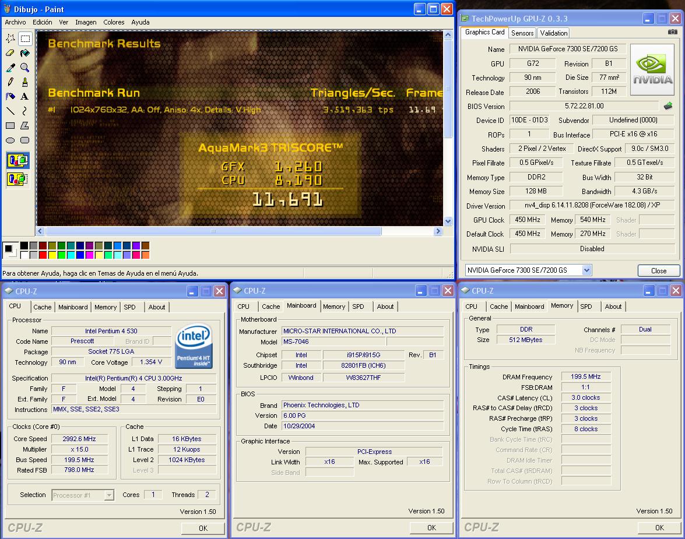Open the Edición menu in Paint
The image size is (685, 539).
(x=43, y=22)
